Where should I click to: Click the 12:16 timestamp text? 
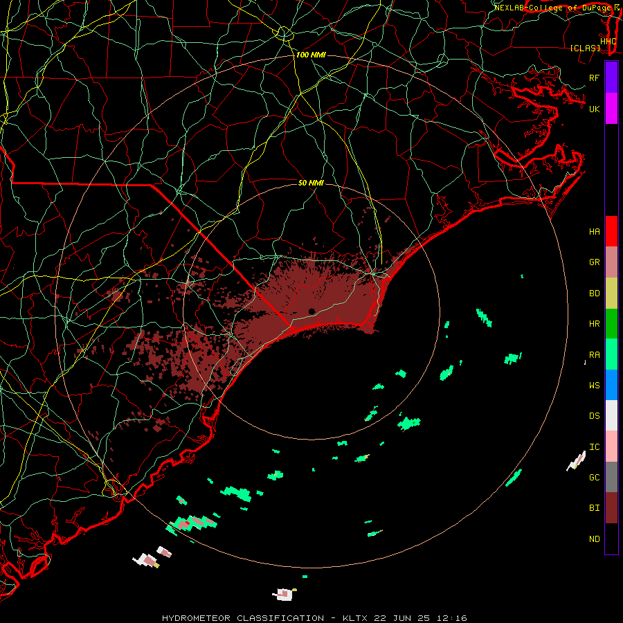(453, 618)
